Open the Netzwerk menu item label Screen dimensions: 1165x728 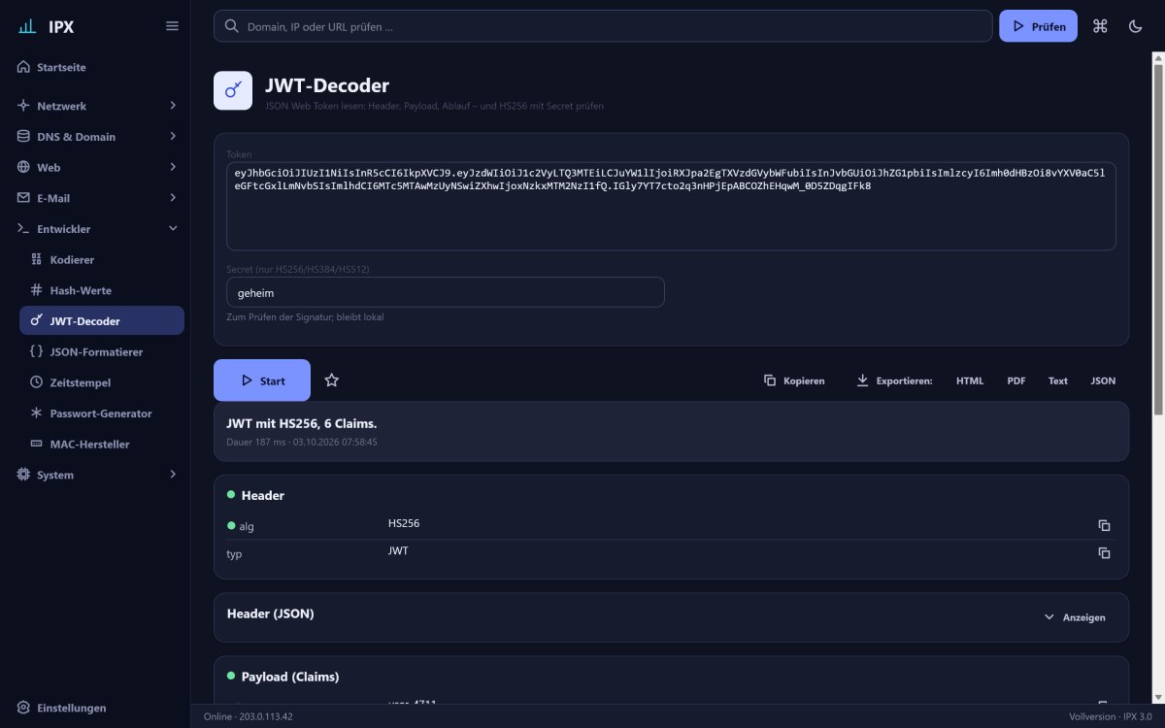click(62, 106)
